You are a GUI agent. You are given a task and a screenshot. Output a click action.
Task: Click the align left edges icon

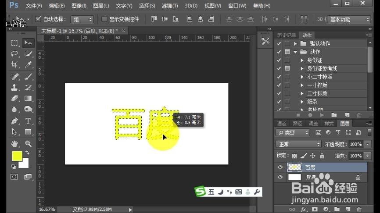click(x=190, y=19)
